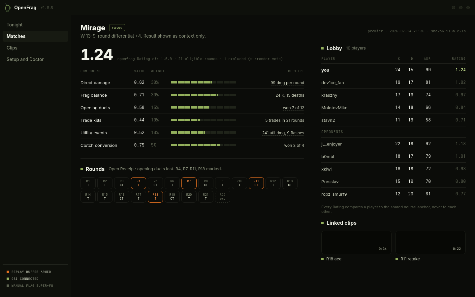Select round R13 CT chip
This screenshot has height=297, width=475.
point(290,183)
